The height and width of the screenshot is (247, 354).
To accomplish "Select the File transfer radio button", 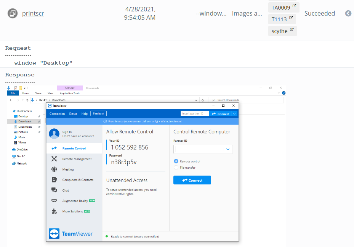I will click(176, 168).
